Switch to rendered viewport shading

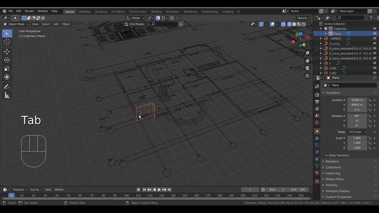coord(304,24)
